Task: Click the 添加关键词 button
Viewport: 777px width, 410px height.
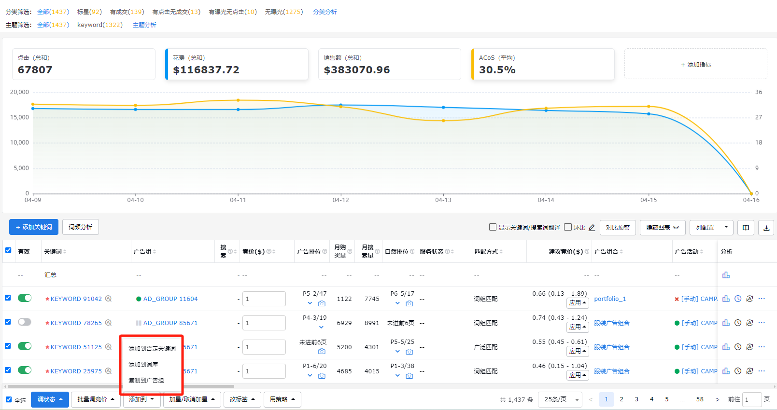Action: click(34, 227)
